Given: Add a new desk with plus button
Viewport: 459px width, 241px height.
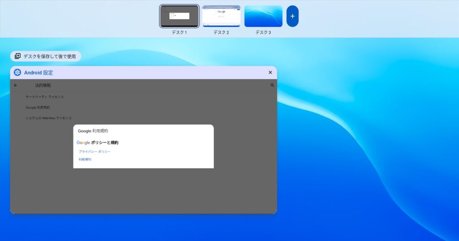Looking at the screenshot, I should pyautogui.click(x=292, y=16).
